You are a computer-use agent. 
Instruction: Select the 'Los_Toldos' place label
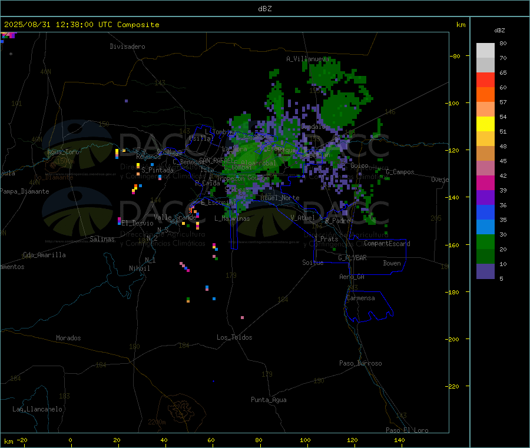click(x=234, y=337)
